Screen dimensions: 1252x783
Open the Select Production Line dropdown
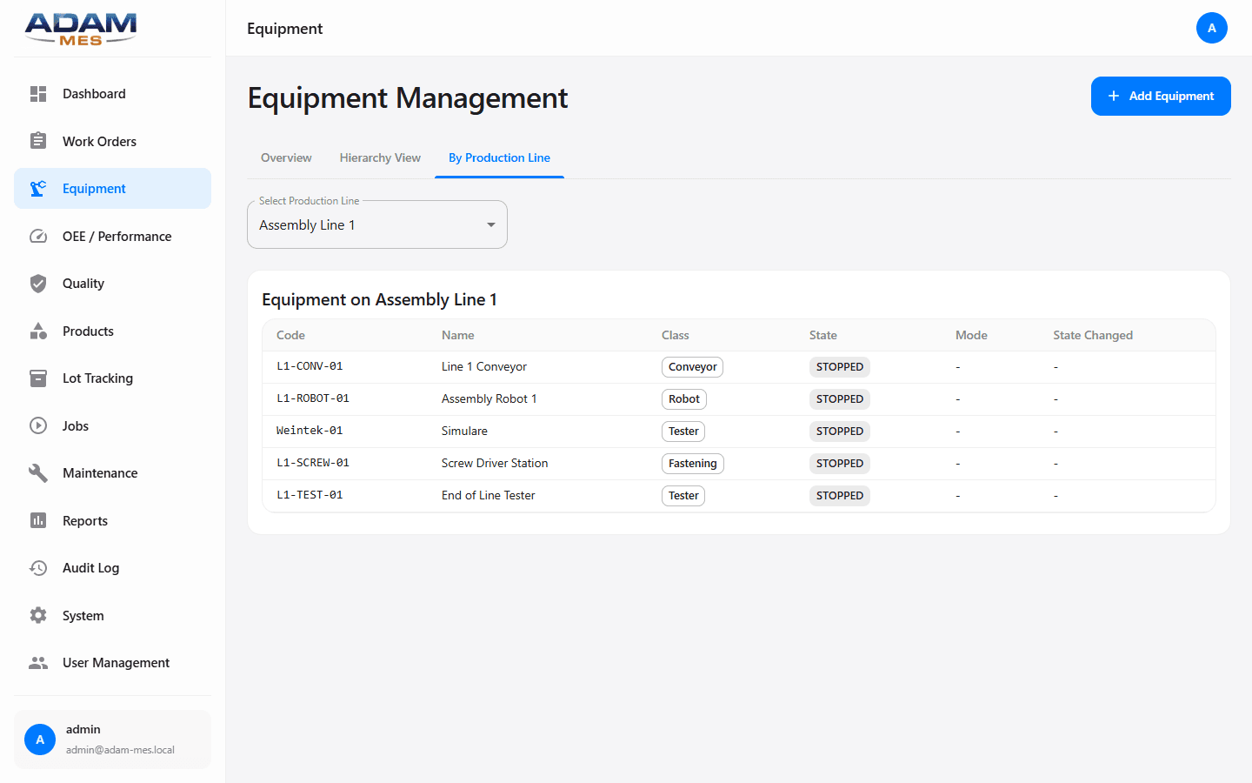(376, 224)
